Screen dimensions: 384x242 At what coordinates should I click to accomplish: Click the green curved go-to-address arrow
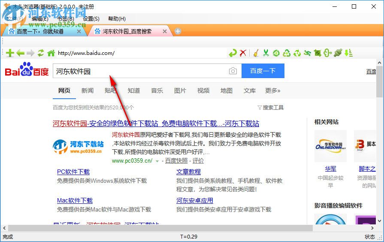[x=233, y=53]
